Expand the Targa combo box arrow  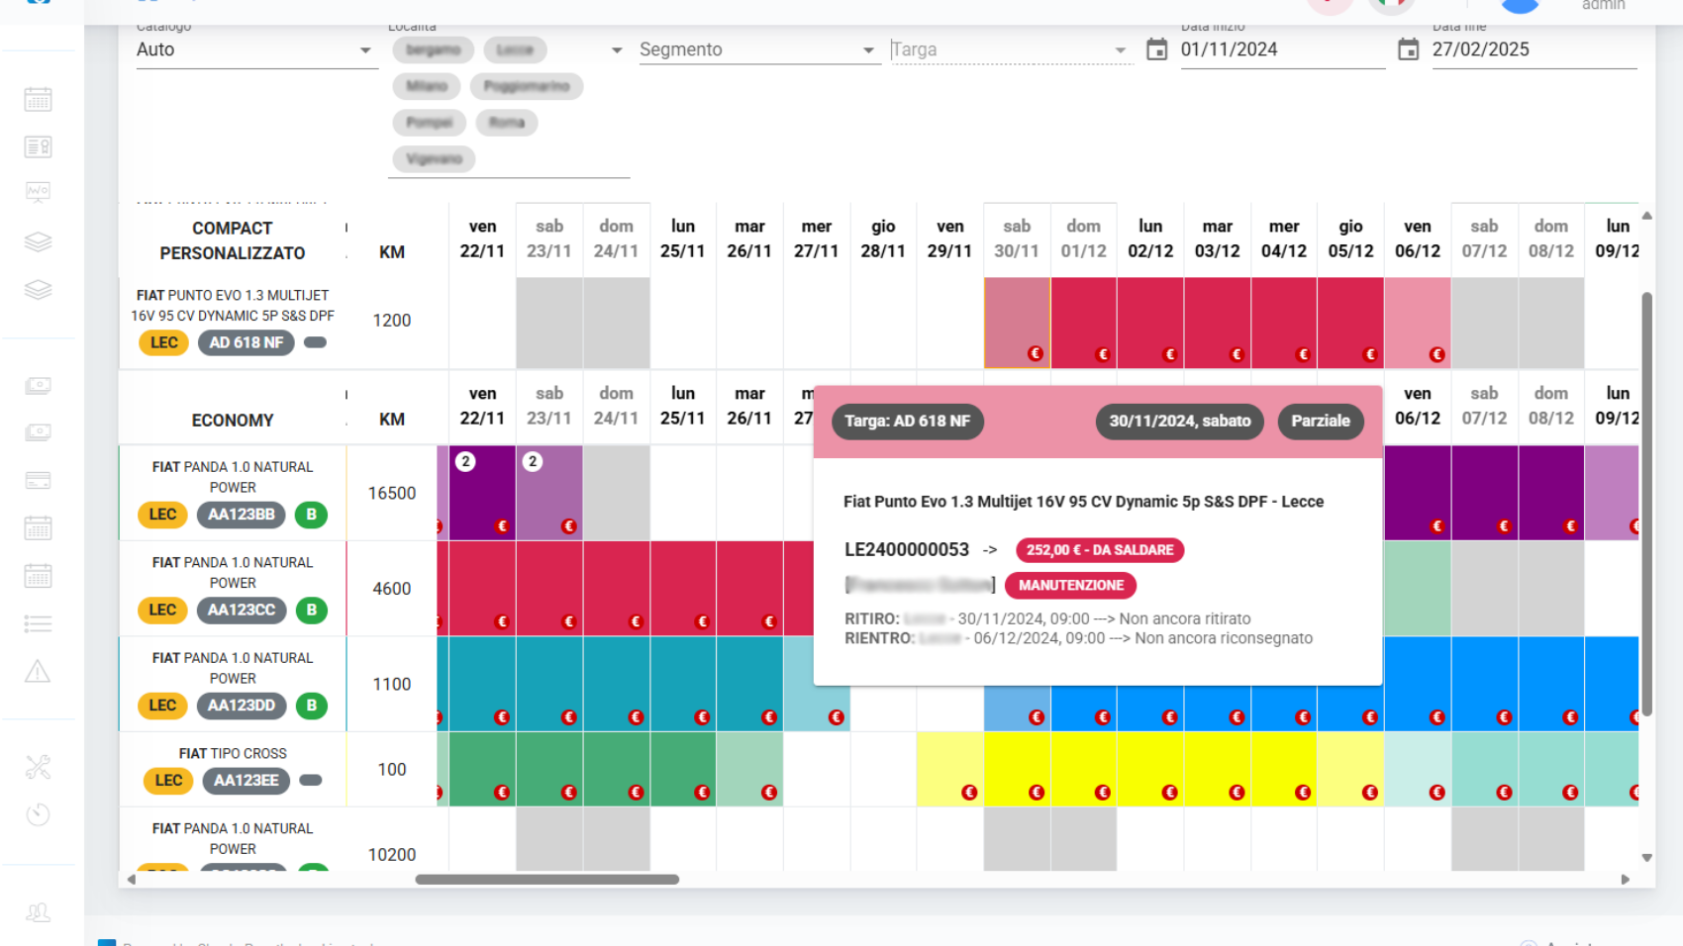pyautogui.click(x=1120, y=50)
